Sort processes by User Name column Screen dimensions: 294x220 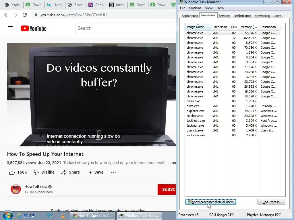[x=220, y=27]
